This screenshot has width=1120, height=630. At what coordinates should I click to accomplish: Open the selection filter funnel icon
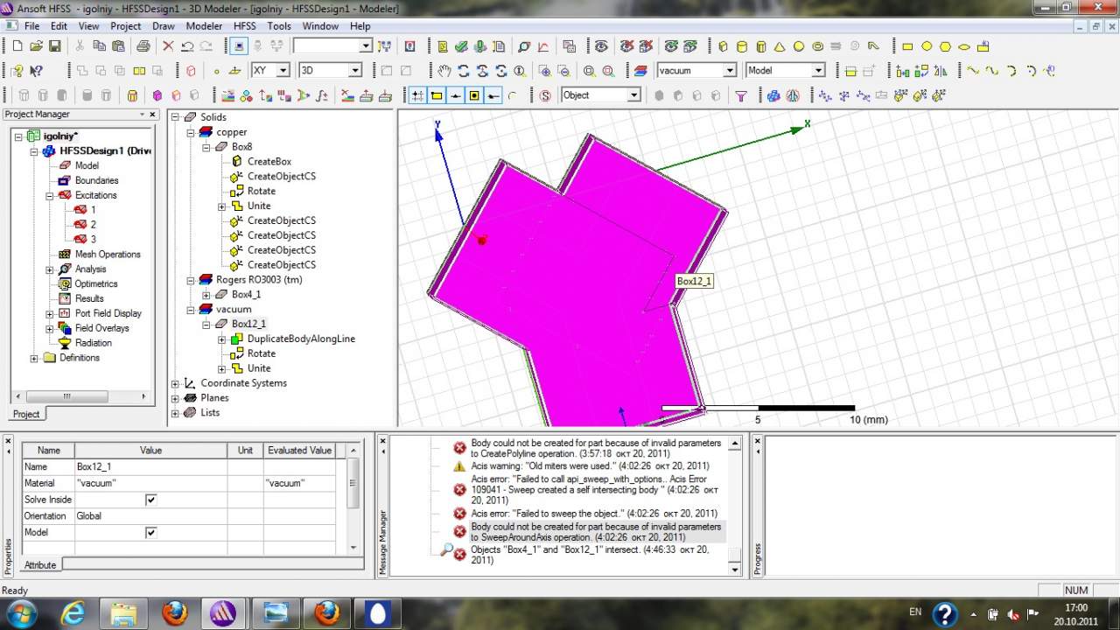point(741,95)
